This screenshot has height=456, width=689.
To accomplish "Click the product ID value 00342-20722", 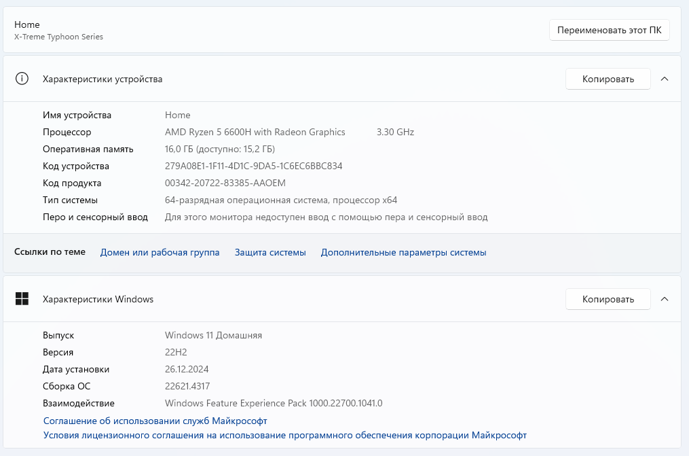I will click(225, 183).
